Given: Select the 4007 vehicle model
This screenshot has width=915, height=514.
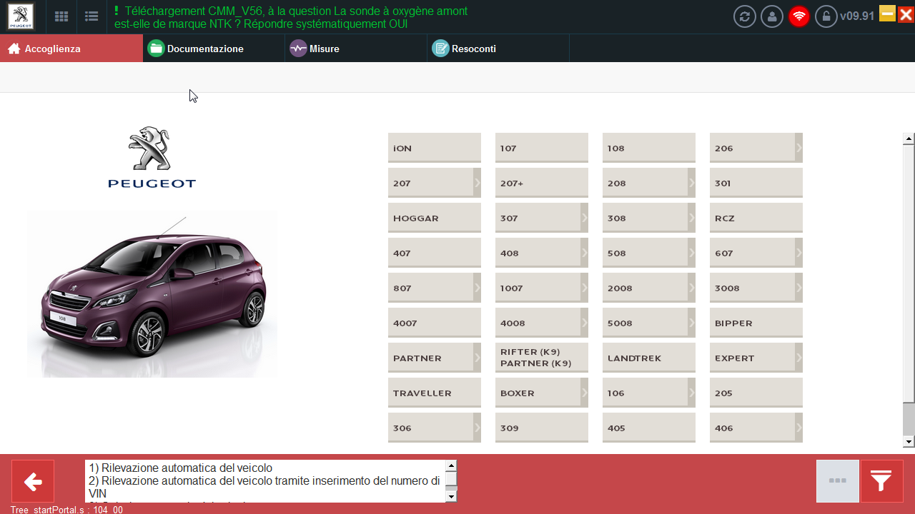Looking at the screenshot, I should 435,323.
